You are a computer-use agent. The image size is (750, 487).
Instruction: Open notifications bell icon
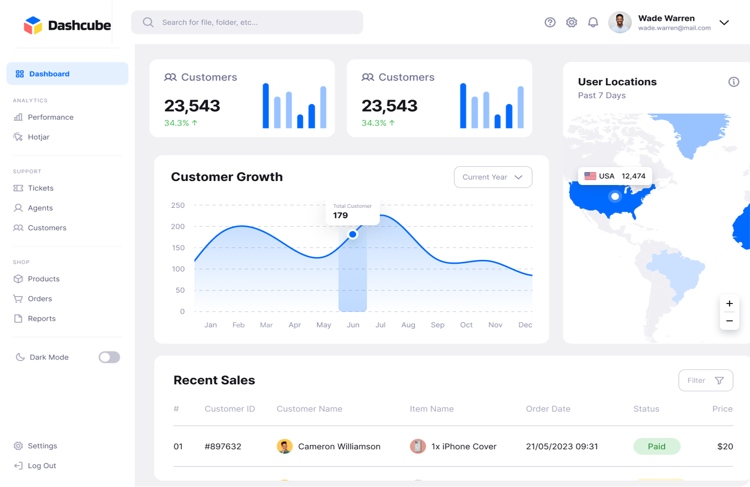pos(593,22)
